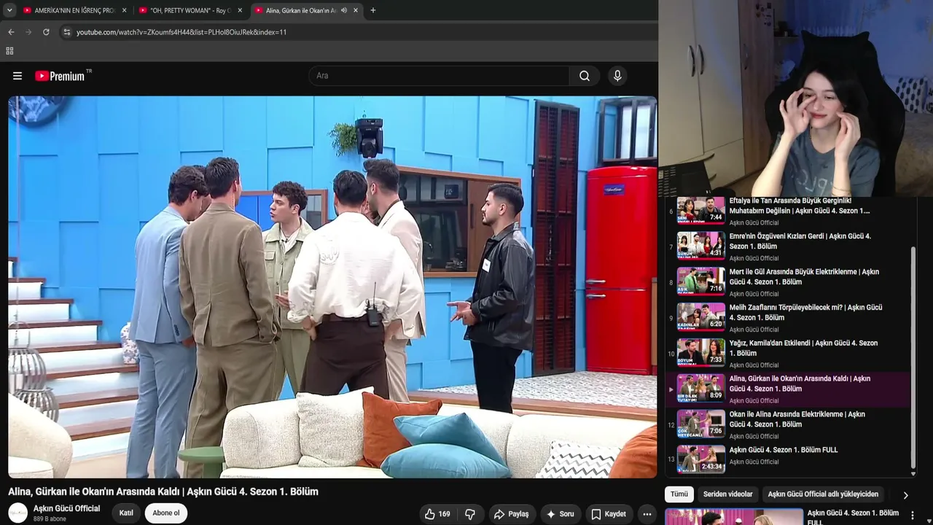Select the Tümü filter chip
Image resolution: width=933 pixels, height=525 pixels.
click(679, 494)
